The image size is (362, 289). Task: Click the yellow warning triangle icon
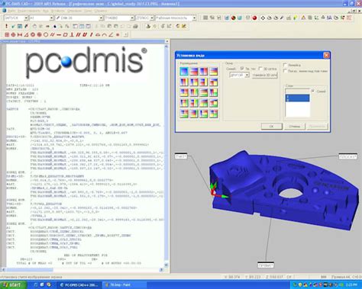pos(303,18)
